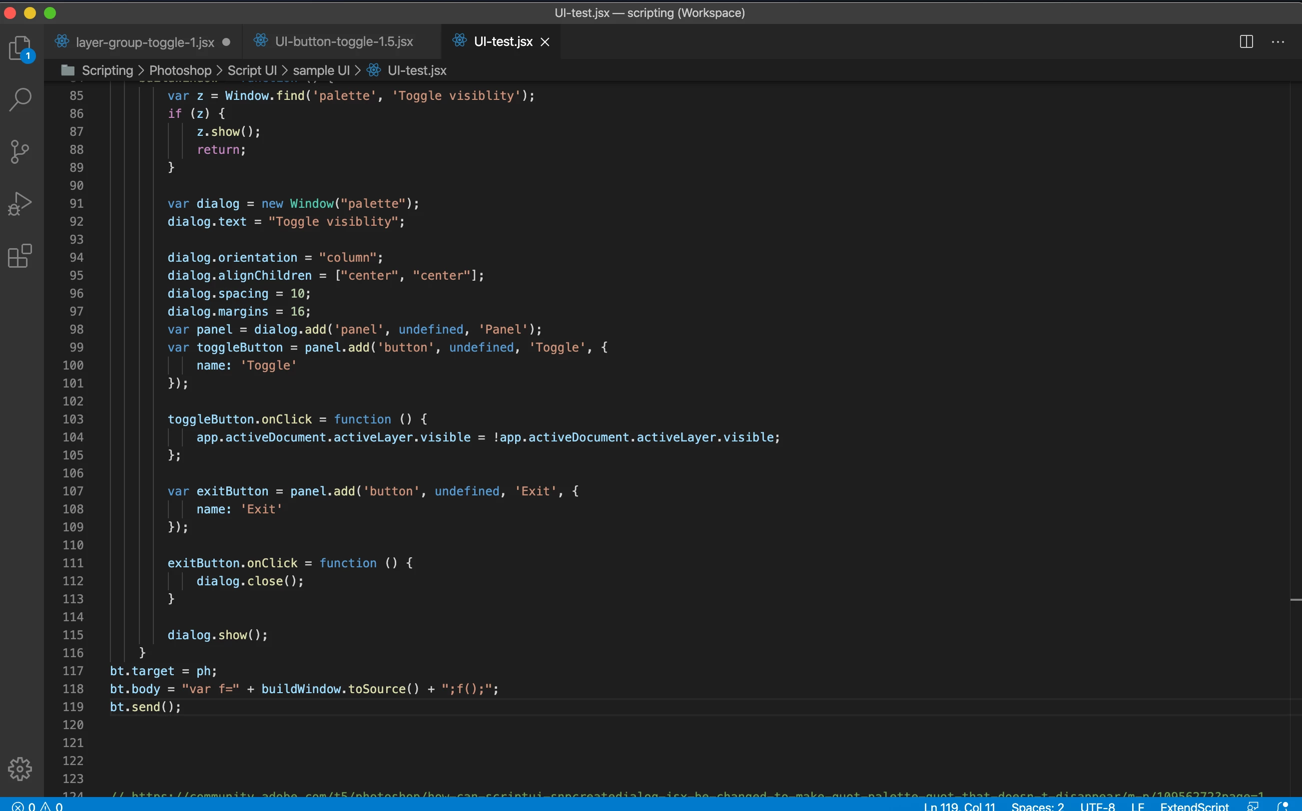Open notifications bell in status bar

(x=1283, y=806)
